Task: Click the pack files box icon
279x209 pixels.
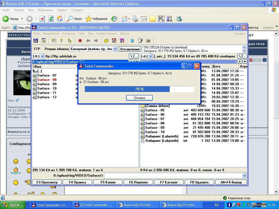Action: [x=106, y=41]
